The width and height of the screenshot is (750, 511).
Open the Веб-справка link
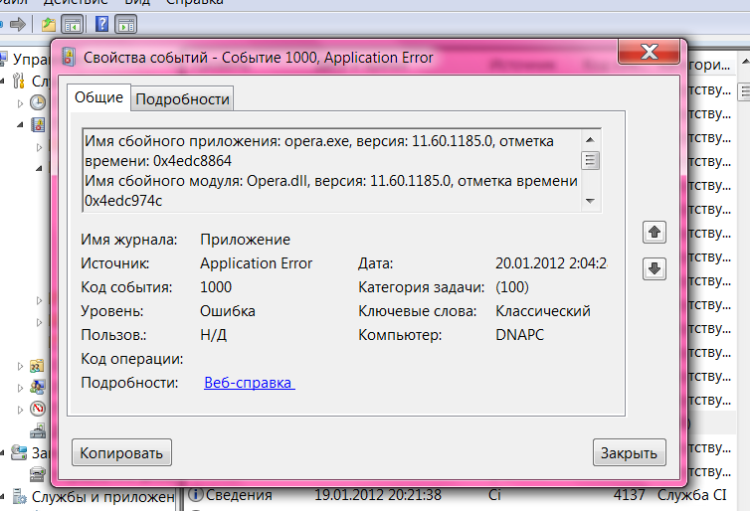[x=250, y=383]
